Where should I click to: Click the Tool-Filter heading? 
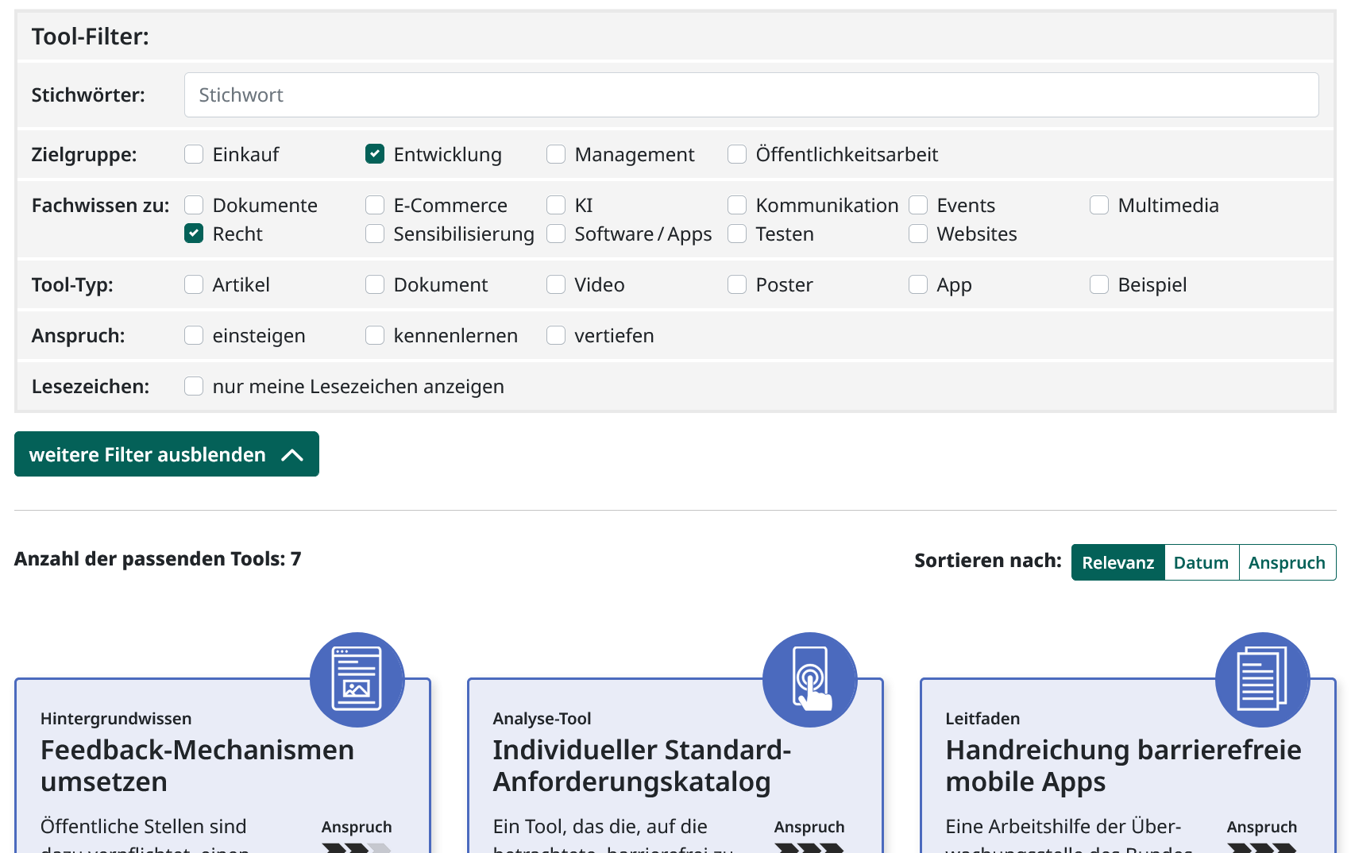click(x=91, y=37)
